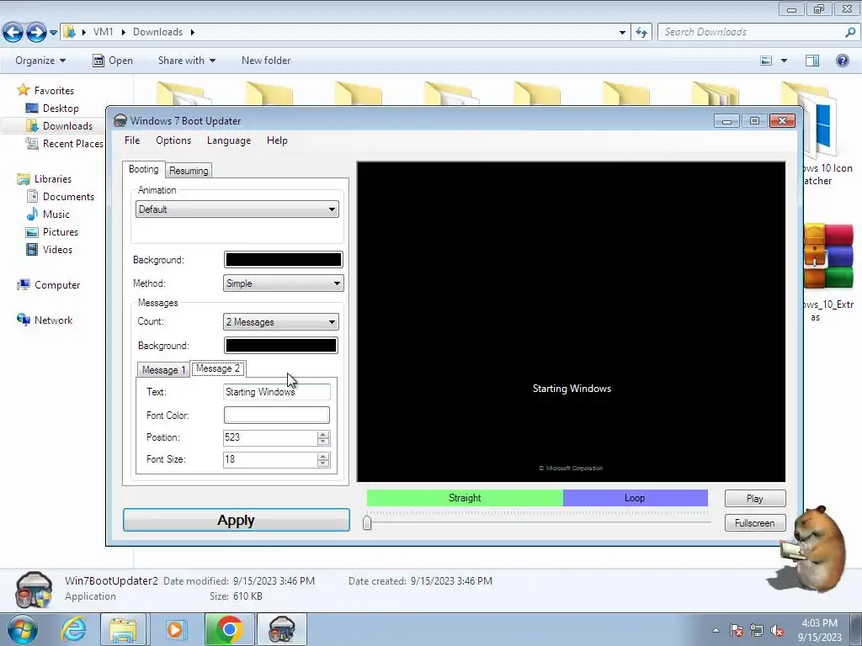
Task: Click New folder in the toolbar
Action: tap(266, 61)
